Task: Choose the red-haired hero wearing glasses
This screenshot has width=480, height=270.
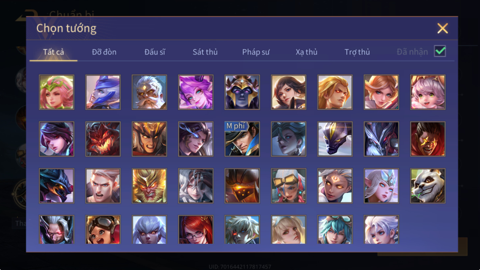Action: click(196, 229)
